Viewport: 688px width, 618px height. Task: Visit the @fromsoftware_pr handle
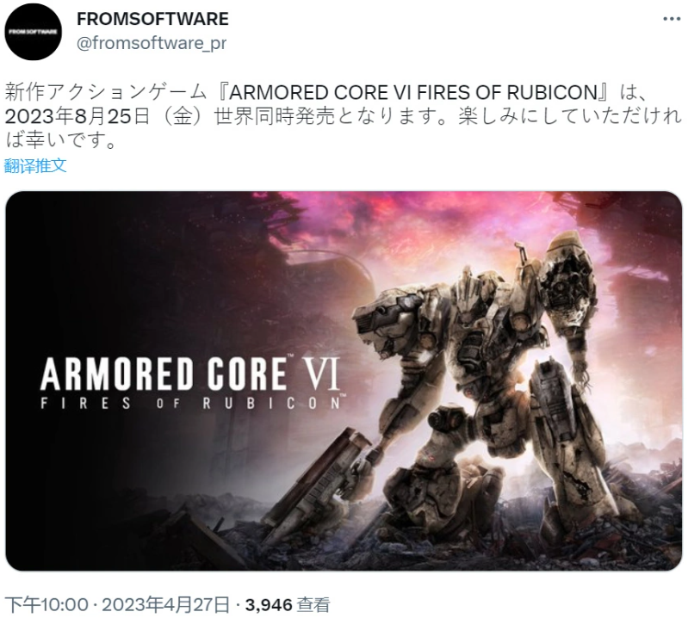(152, 43)
